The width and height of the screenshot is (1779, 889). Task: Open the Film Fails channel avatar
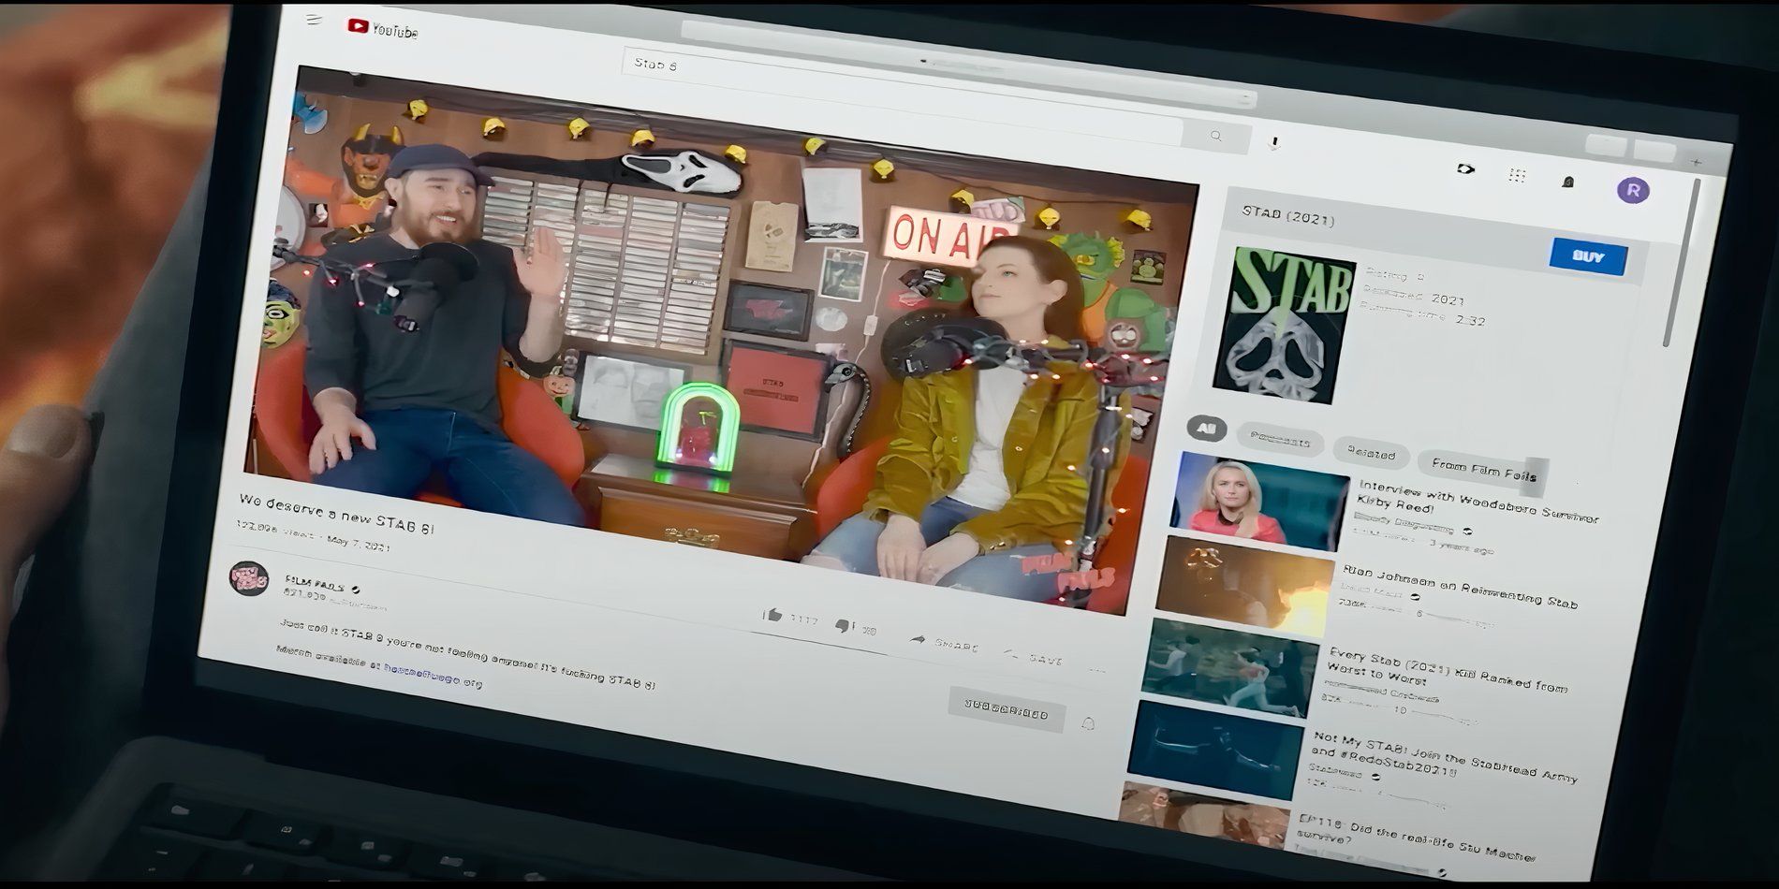tap(249, 579)
